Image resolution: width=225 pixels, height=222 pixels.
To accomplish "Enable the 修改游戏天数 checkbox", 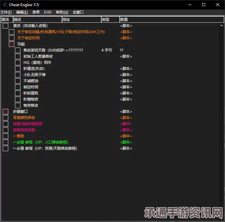I will (17, 50).
